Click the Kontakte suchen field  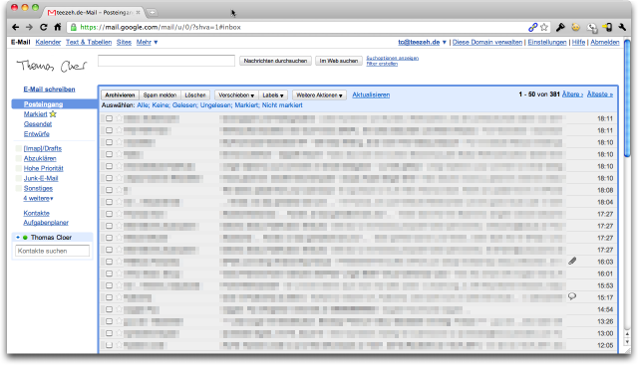point(52,251)
